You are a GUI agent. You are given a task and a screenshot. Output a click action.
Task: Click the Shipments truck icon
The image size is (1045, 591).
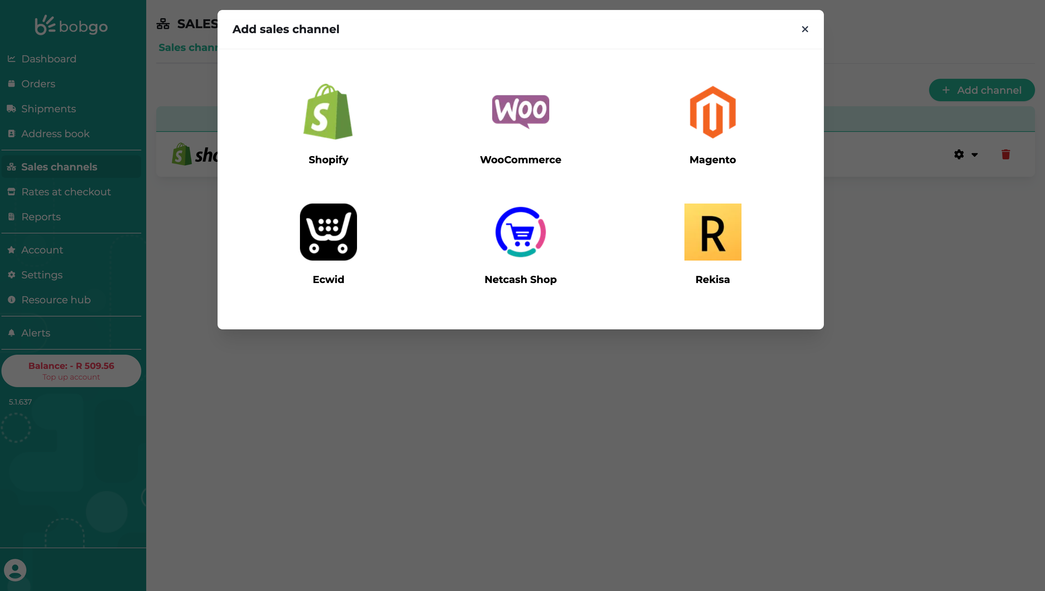click(x=11, y=109)
